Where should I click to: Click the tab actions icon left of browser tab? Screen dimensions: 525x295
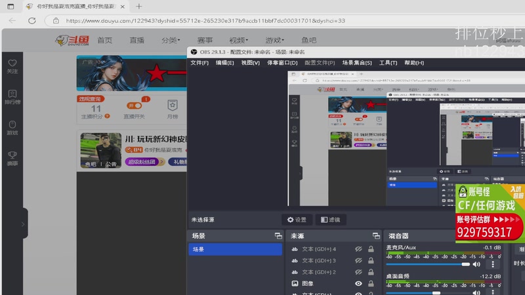10,7
